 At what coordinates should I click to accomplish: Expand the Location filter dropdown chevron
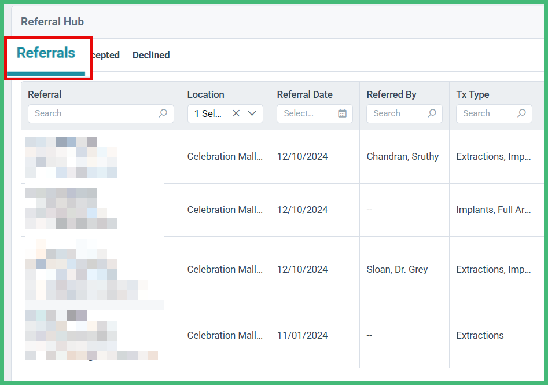point(252,113)
